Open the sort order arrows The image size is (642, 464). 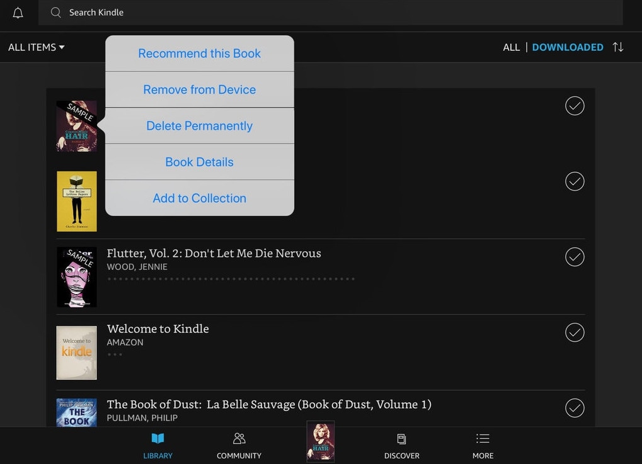point(618,47)
